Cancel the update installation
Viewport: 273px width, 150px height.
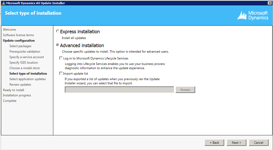[x=258, y=143]
